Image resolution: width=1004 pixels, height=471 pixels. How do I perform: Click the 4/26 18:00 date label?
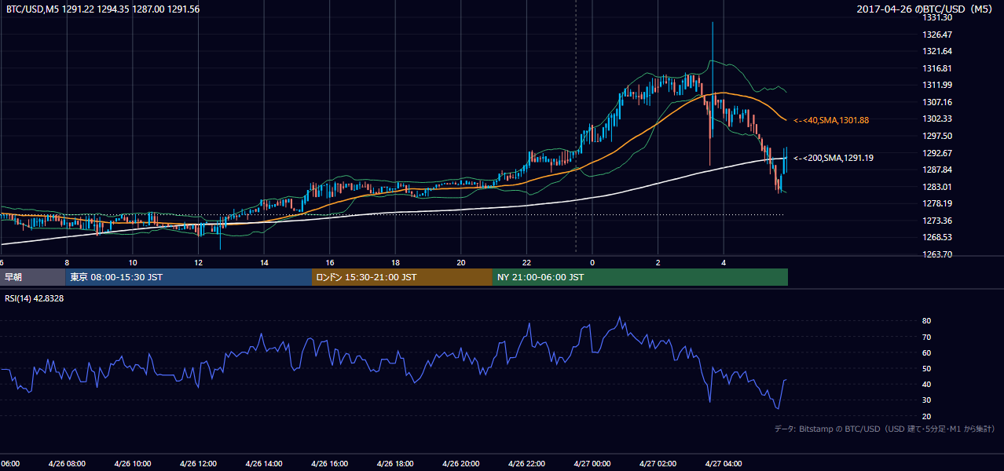click(x=395, y=464)
